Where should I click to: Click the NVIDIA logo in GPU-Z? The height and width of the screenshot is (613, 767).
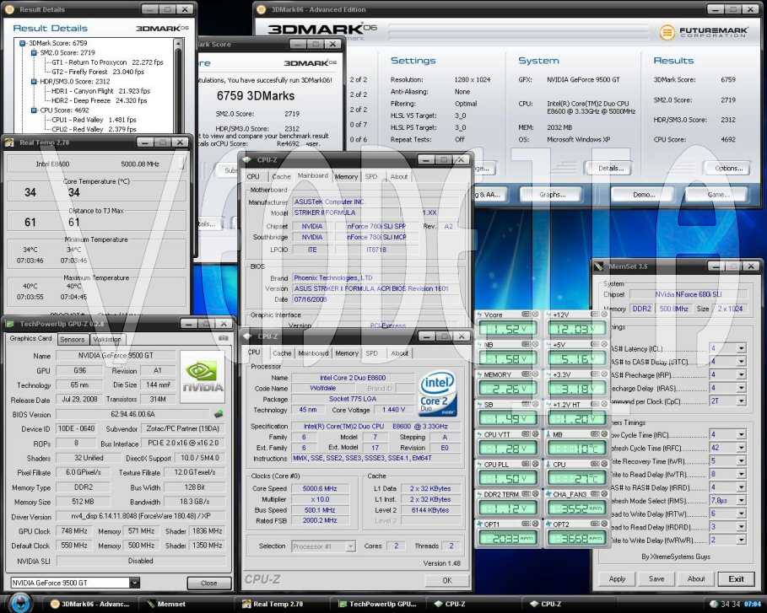tap(203, 377)
